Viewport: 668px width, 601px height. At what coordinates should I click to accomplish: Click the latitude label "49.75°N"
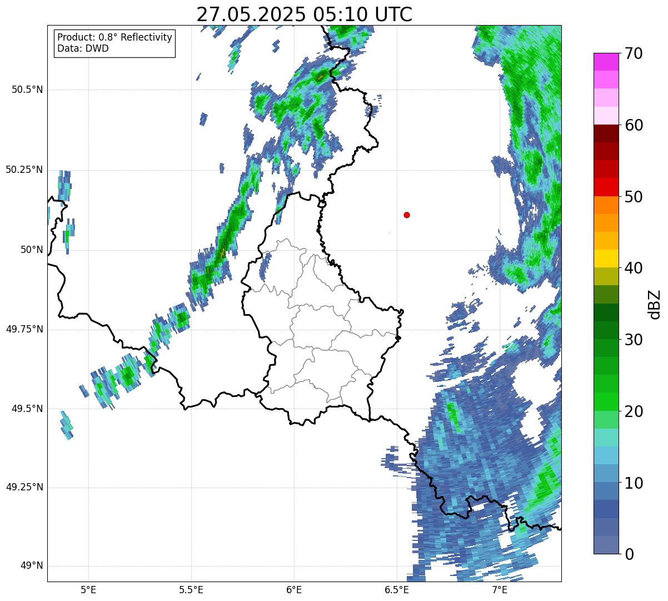24,329
